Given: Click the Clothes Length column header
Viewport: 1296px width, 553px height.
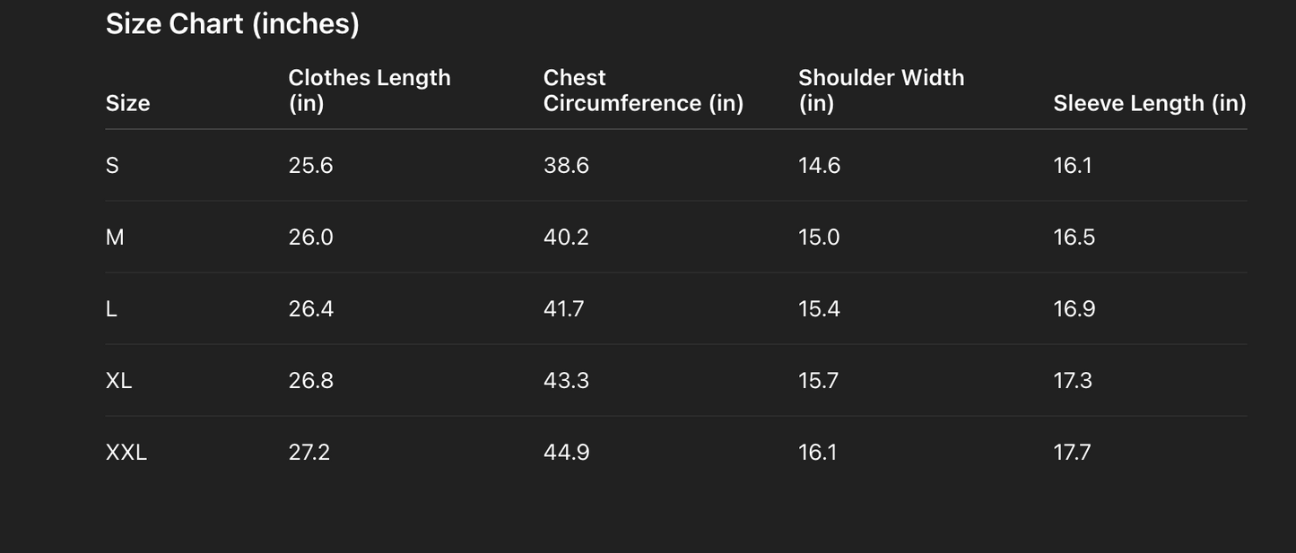Looking at the screenshot, I should (369, 91).
